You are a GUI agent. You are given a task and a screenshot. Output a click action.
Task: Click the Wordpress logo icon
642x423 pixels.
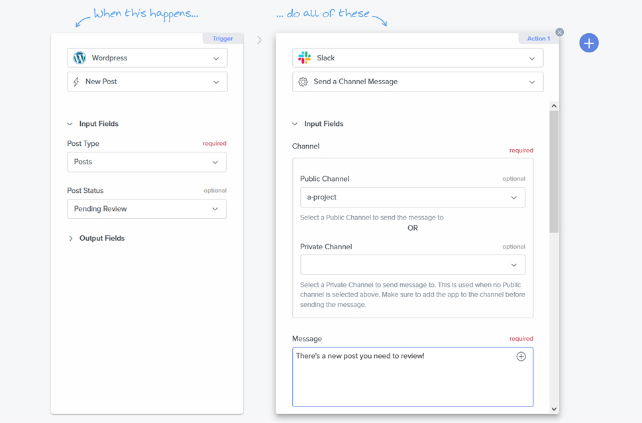click(x=80, y=58)
